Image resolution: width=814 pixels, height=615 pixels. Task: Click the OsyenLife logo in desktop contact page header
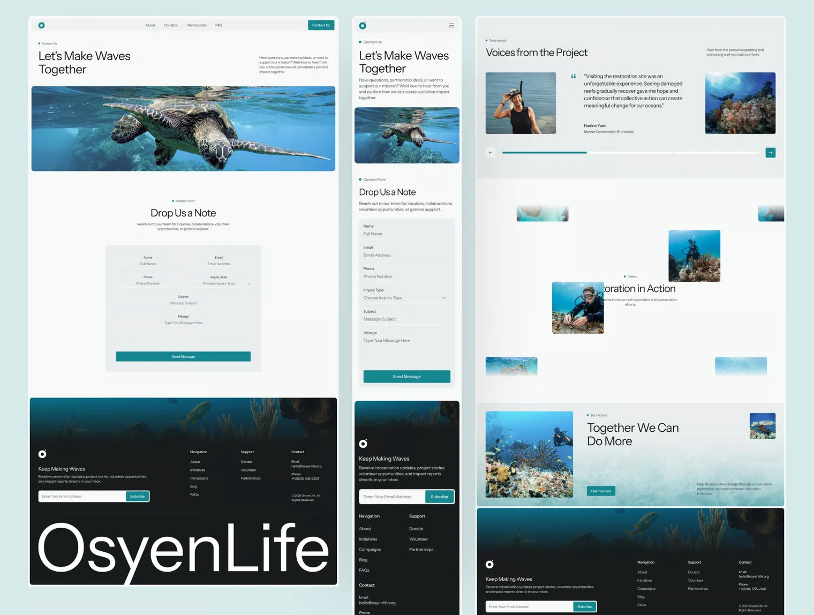pos(41,25)
